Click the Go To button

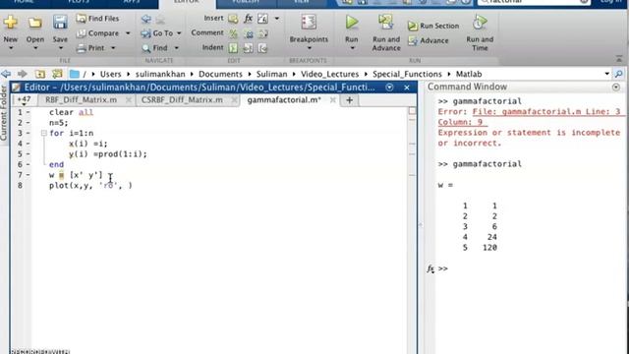(x=157, y=33)
